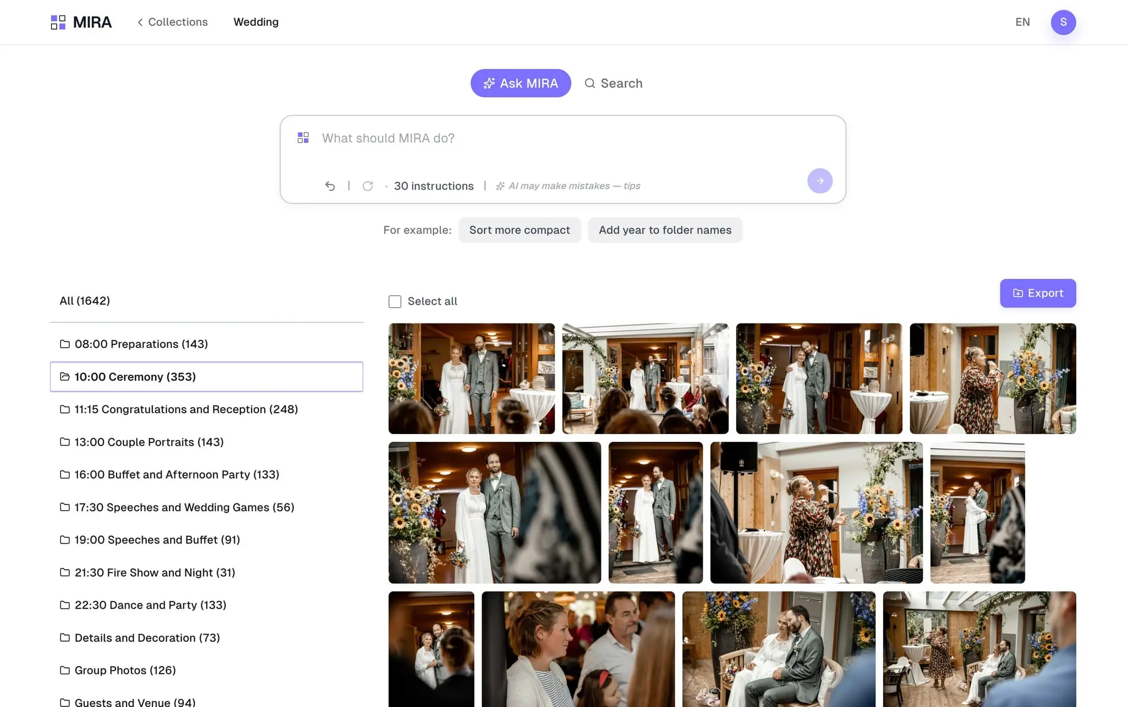Viewport: 1127px width, 707px height.
Task: Open 19:00 Speeches and Buffet (91) folder
Action: 206,540
